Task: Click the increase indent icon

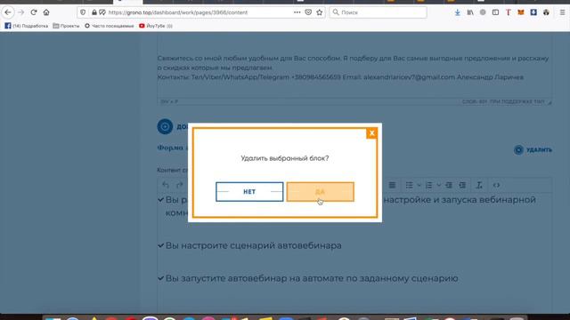Action: 462,185
